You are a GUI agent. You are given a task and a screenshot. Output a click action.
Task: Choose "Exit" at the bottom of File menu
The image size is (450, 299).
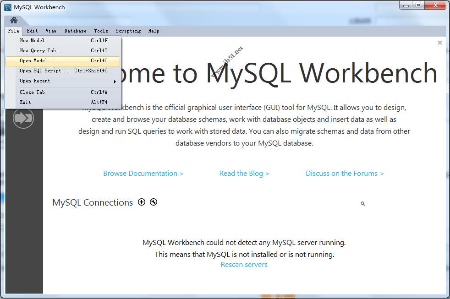coord(27,102)
